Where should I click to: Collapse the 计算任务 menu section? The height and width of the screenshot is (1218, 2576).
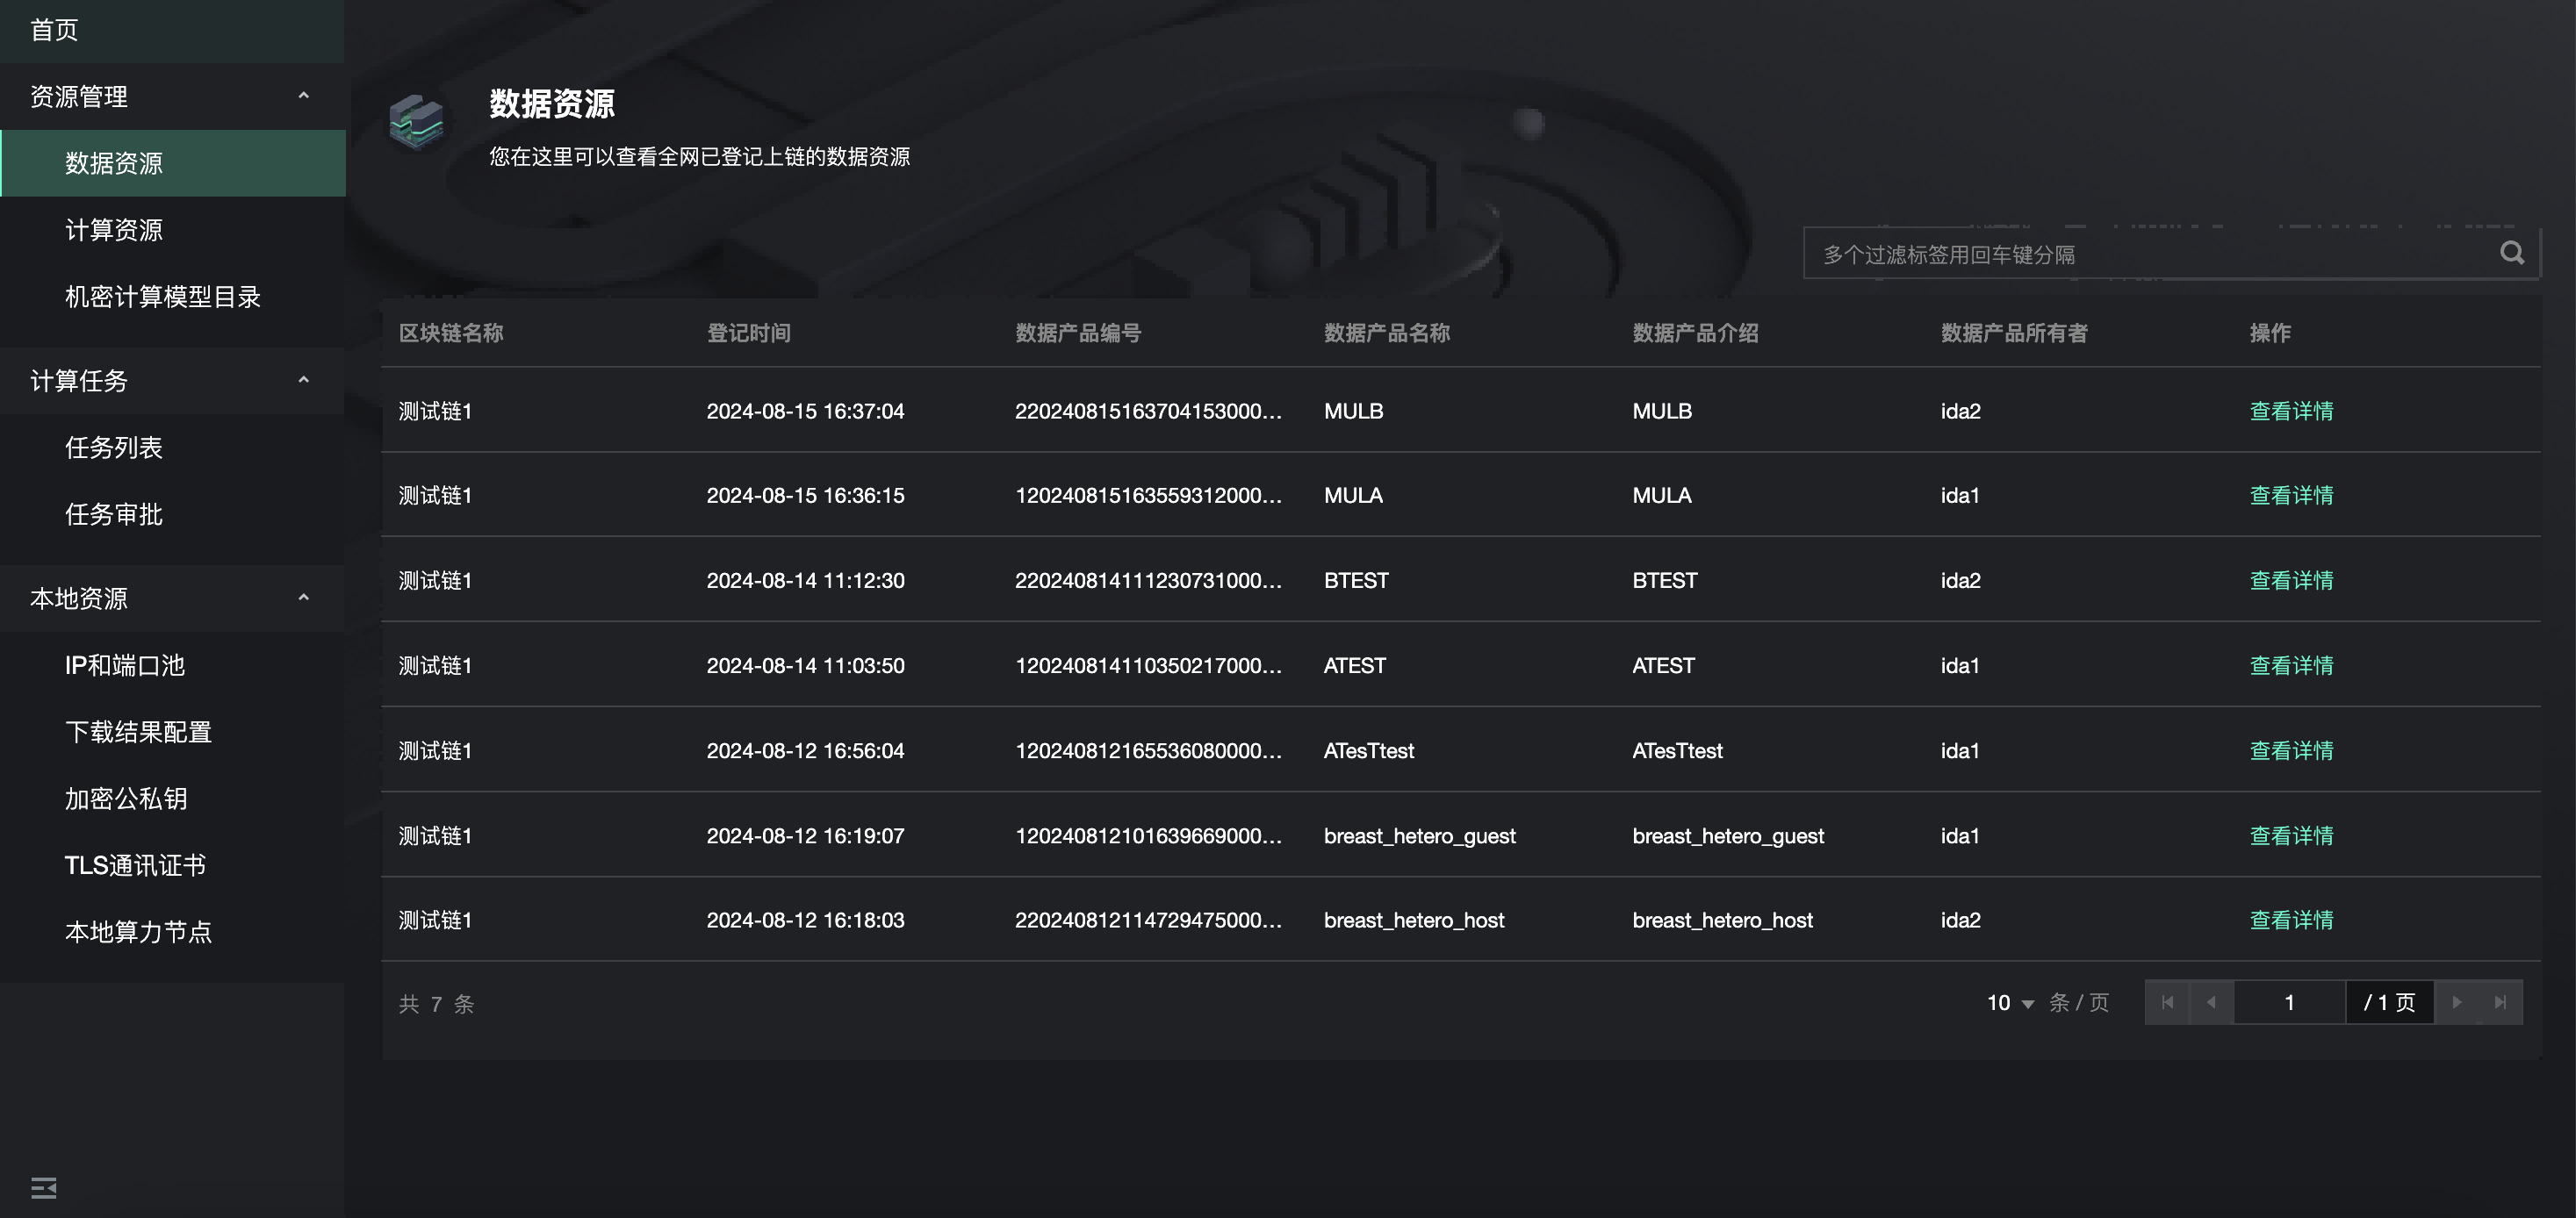pyautogui.click(x=303, y=381)
